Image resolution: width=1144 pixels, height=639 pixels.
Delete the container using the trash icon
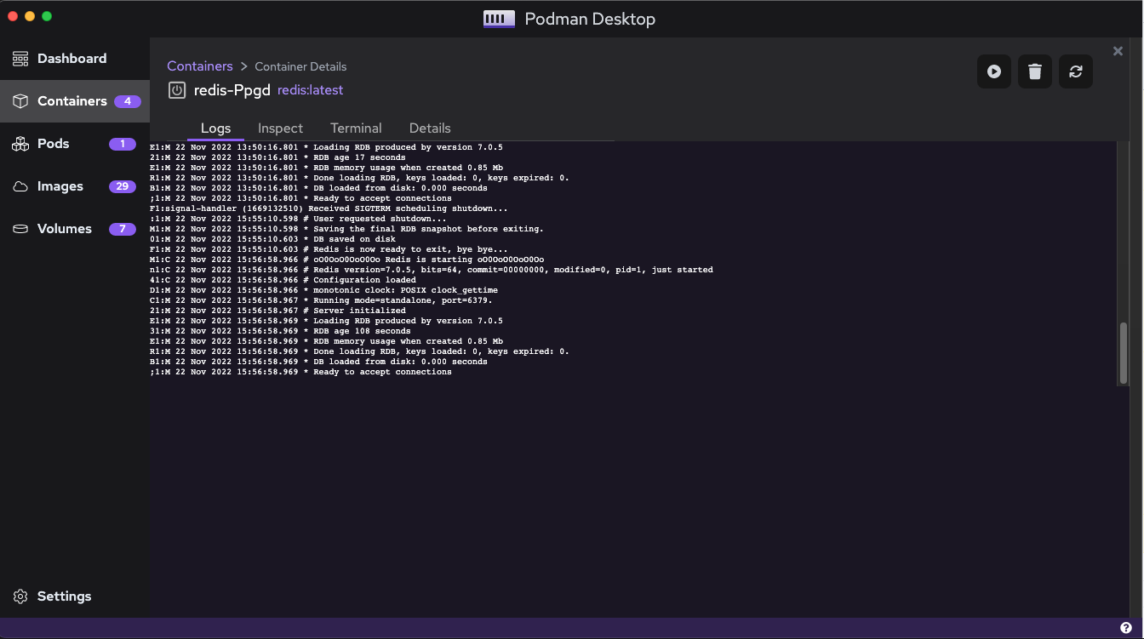coord(1034,71)
